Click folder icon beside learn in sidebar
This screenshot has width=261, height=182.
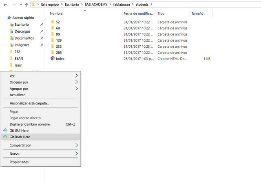click(x=11, y=65)
